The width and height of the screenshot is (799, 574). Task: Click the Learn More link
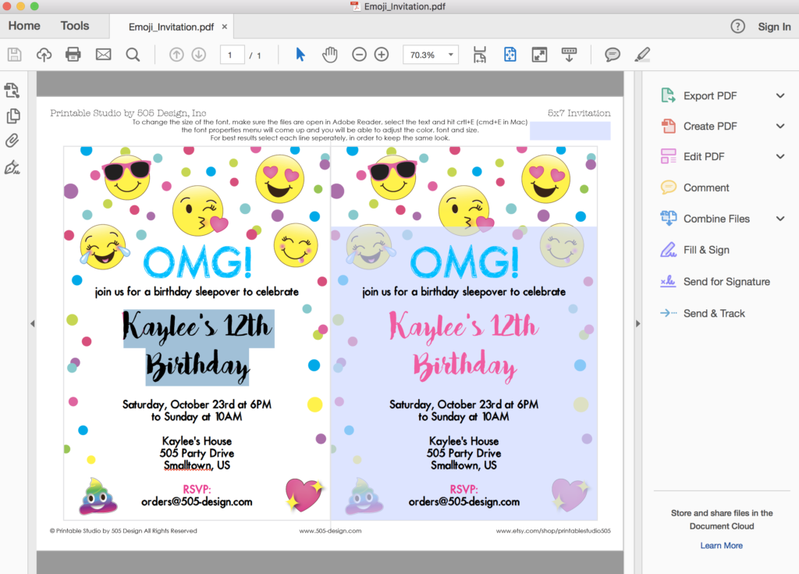[720, 545]
